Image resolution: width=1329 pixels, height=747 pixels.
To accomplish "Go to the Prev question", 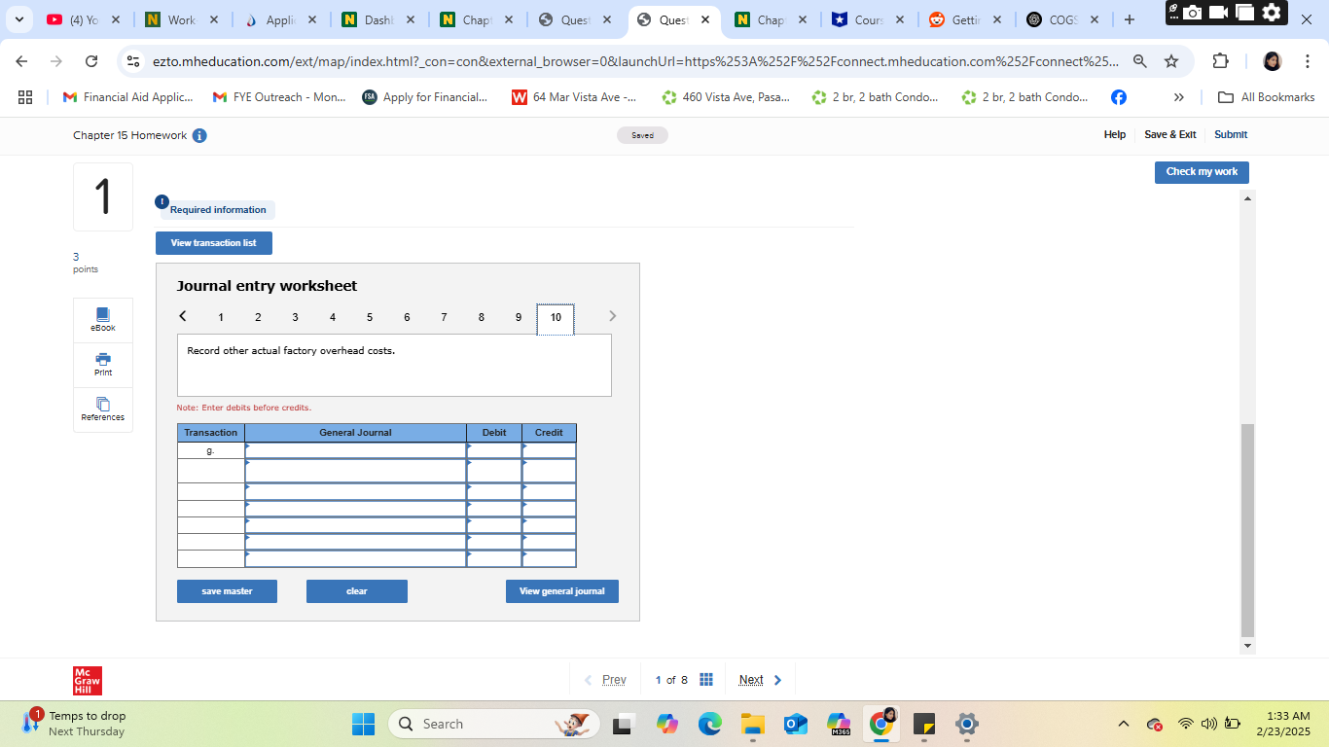I will pyautogui.click(x=605, y=680).
